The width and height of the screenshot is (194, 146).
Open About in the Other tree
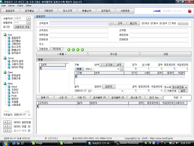14,87
